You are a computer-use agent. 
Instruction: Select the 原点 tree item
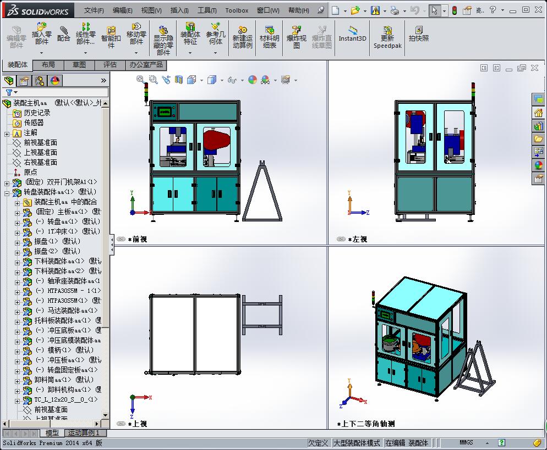click(x=30, y=172)
